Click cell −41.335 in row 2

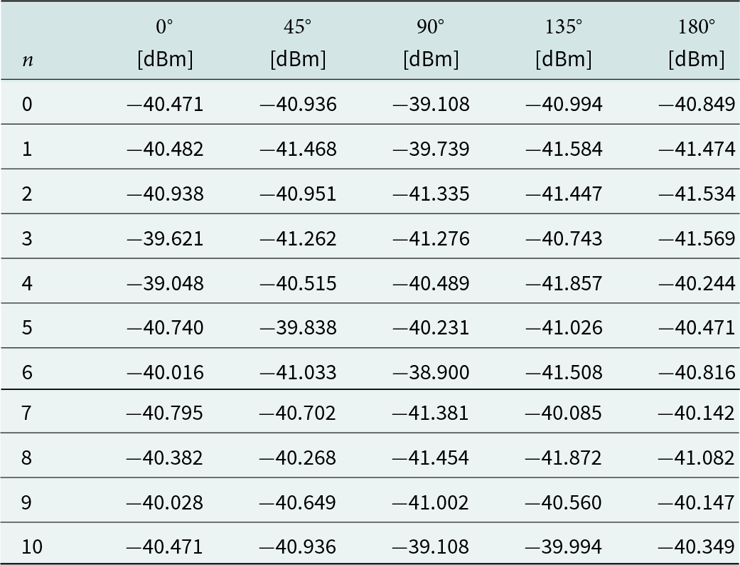coord(431,194)
